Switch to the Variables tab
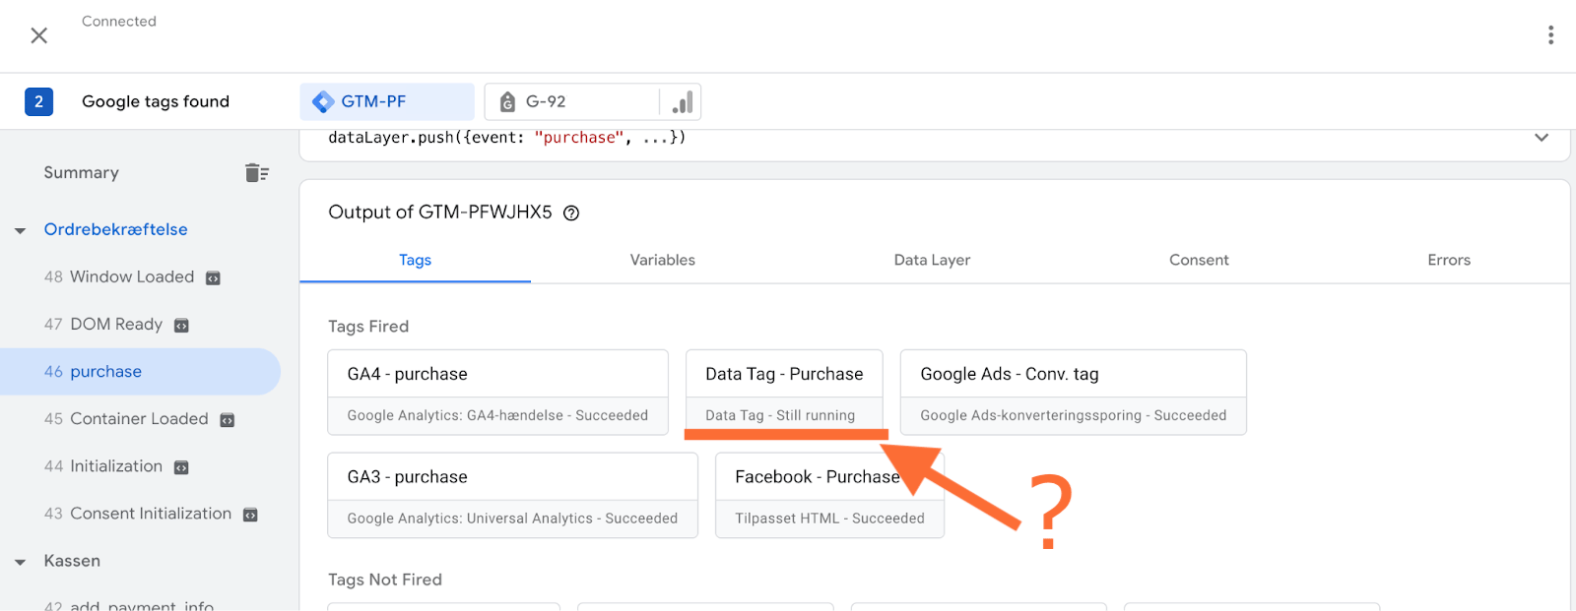 click(663, 260)
